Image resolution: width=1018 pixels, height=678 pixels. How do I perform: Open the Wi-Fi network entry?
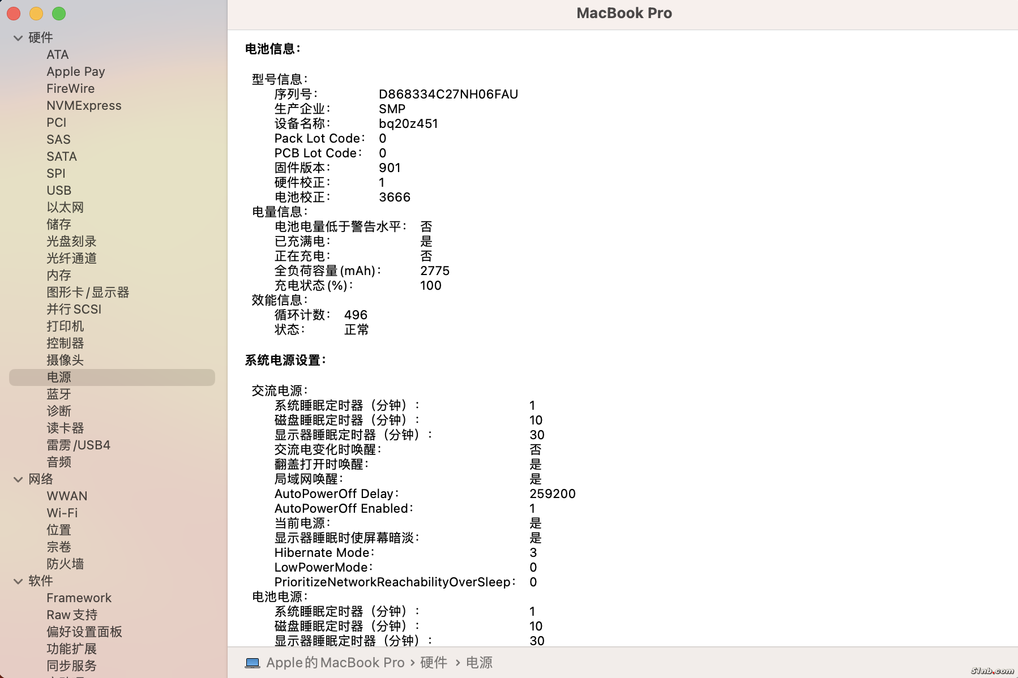62,513
